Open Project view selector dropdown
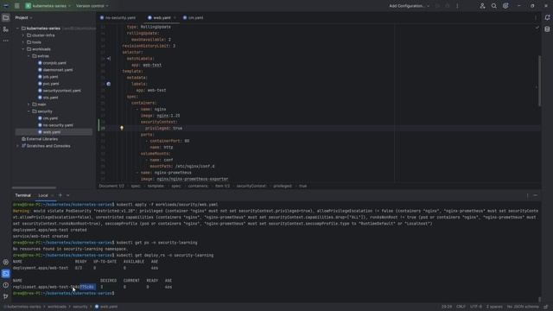 tap(23, 17)
